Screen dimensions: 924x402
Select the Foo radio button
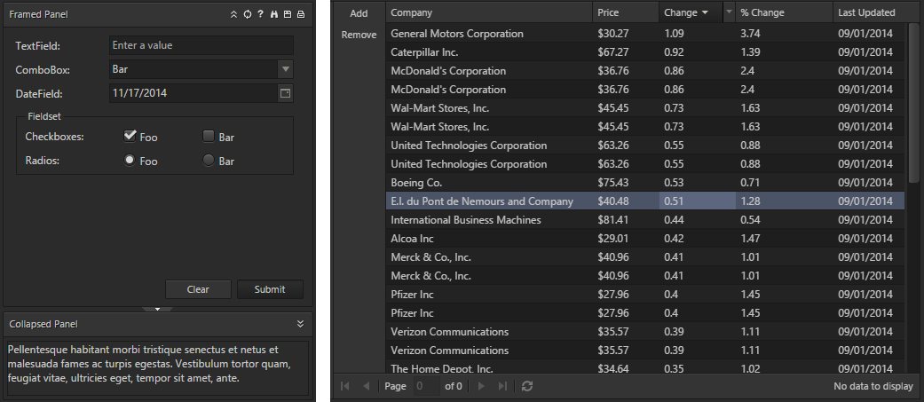(x=130, y=160)
